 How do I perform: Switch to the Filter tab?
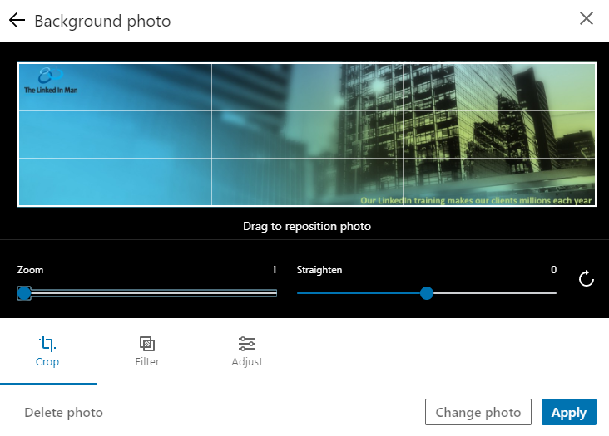(x=147, y=351)
